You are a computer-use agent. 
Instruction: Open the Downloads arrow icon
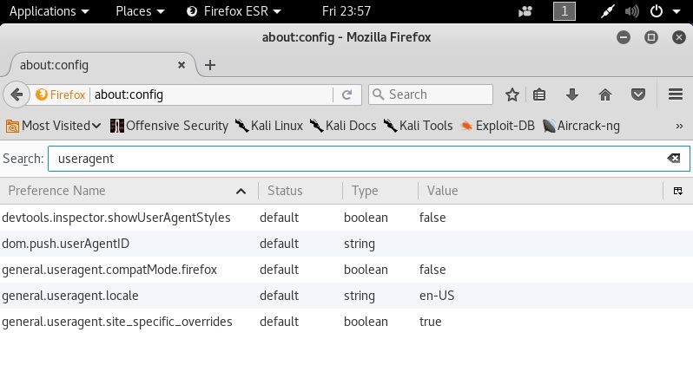point(572,95)
